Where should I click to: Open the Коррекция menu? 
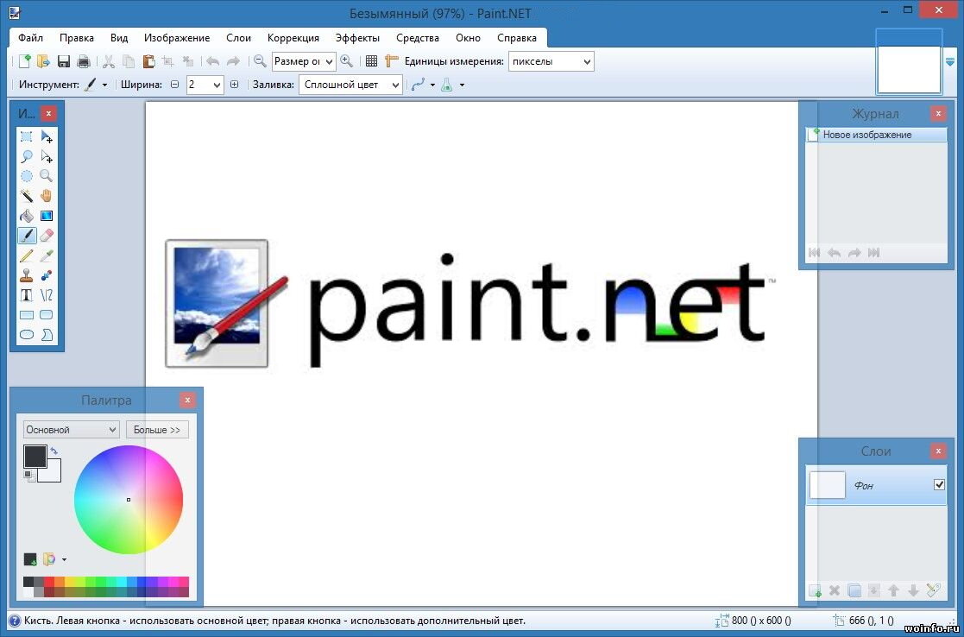click(293, 38)
